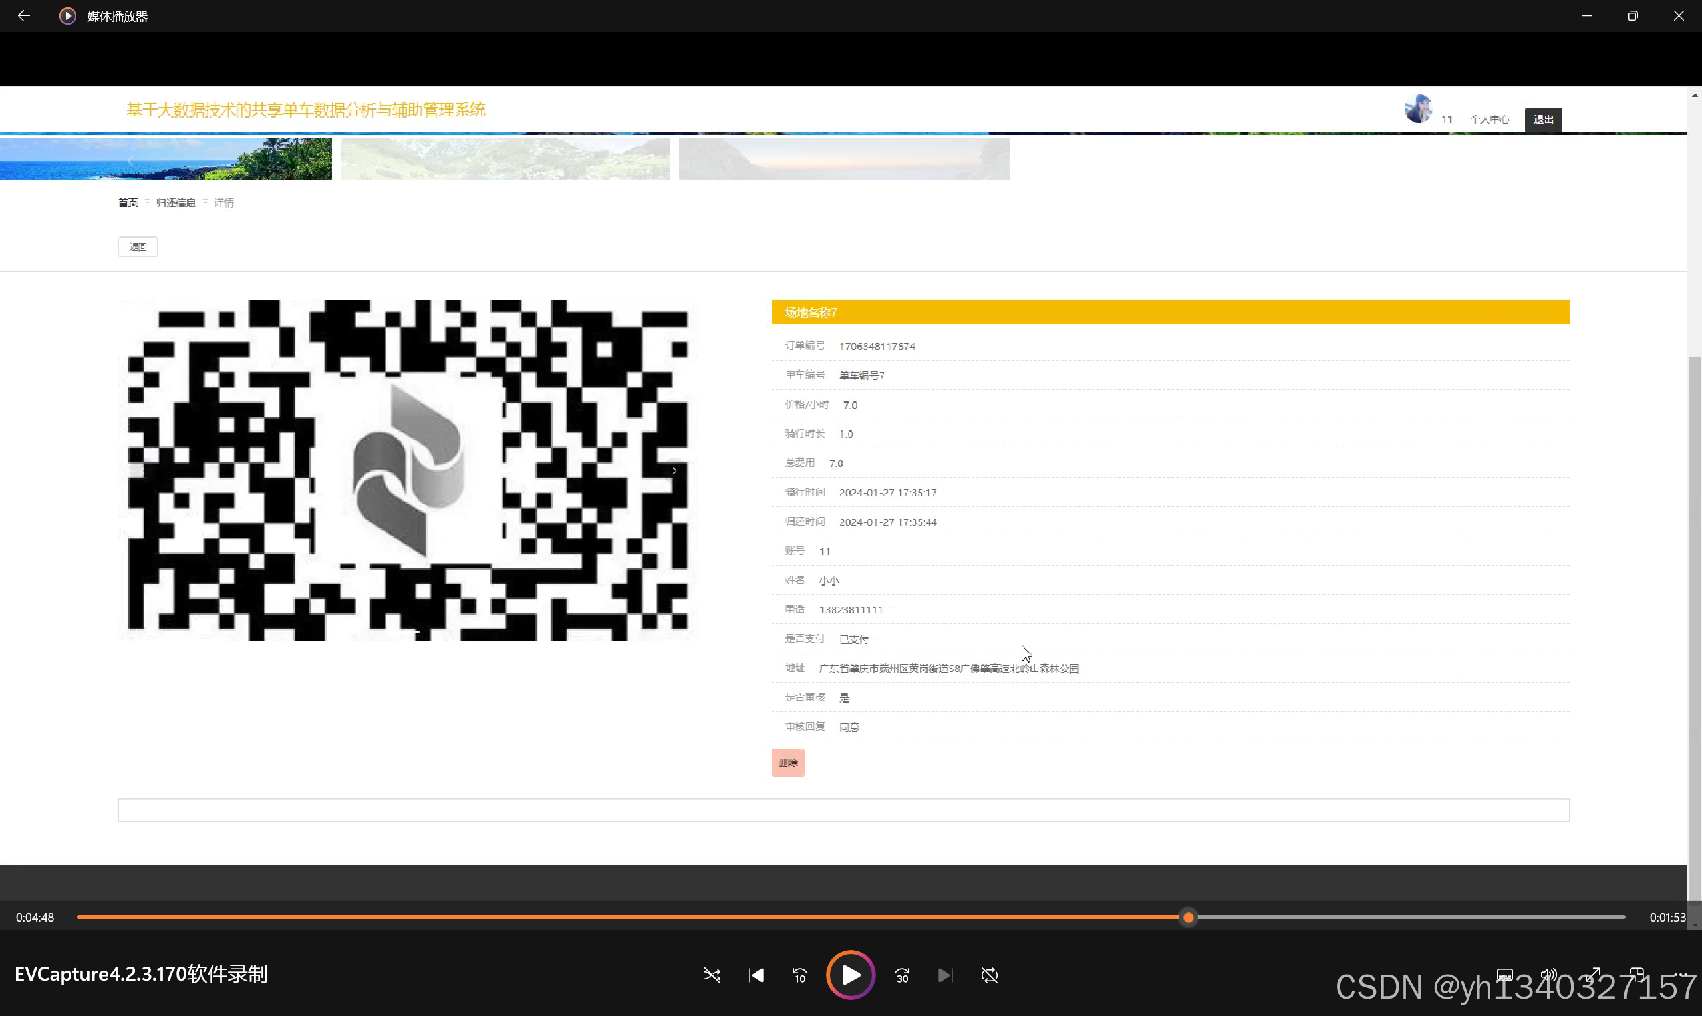Image resolution: width=1702 pixels, height=1016 pixels.
Task: Click the seek slider handle
Action: tap(1188, 917)
